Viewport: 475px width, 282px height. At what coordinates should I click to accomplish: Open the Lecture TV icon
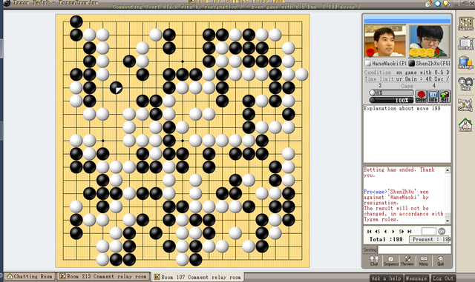(465, 43)
